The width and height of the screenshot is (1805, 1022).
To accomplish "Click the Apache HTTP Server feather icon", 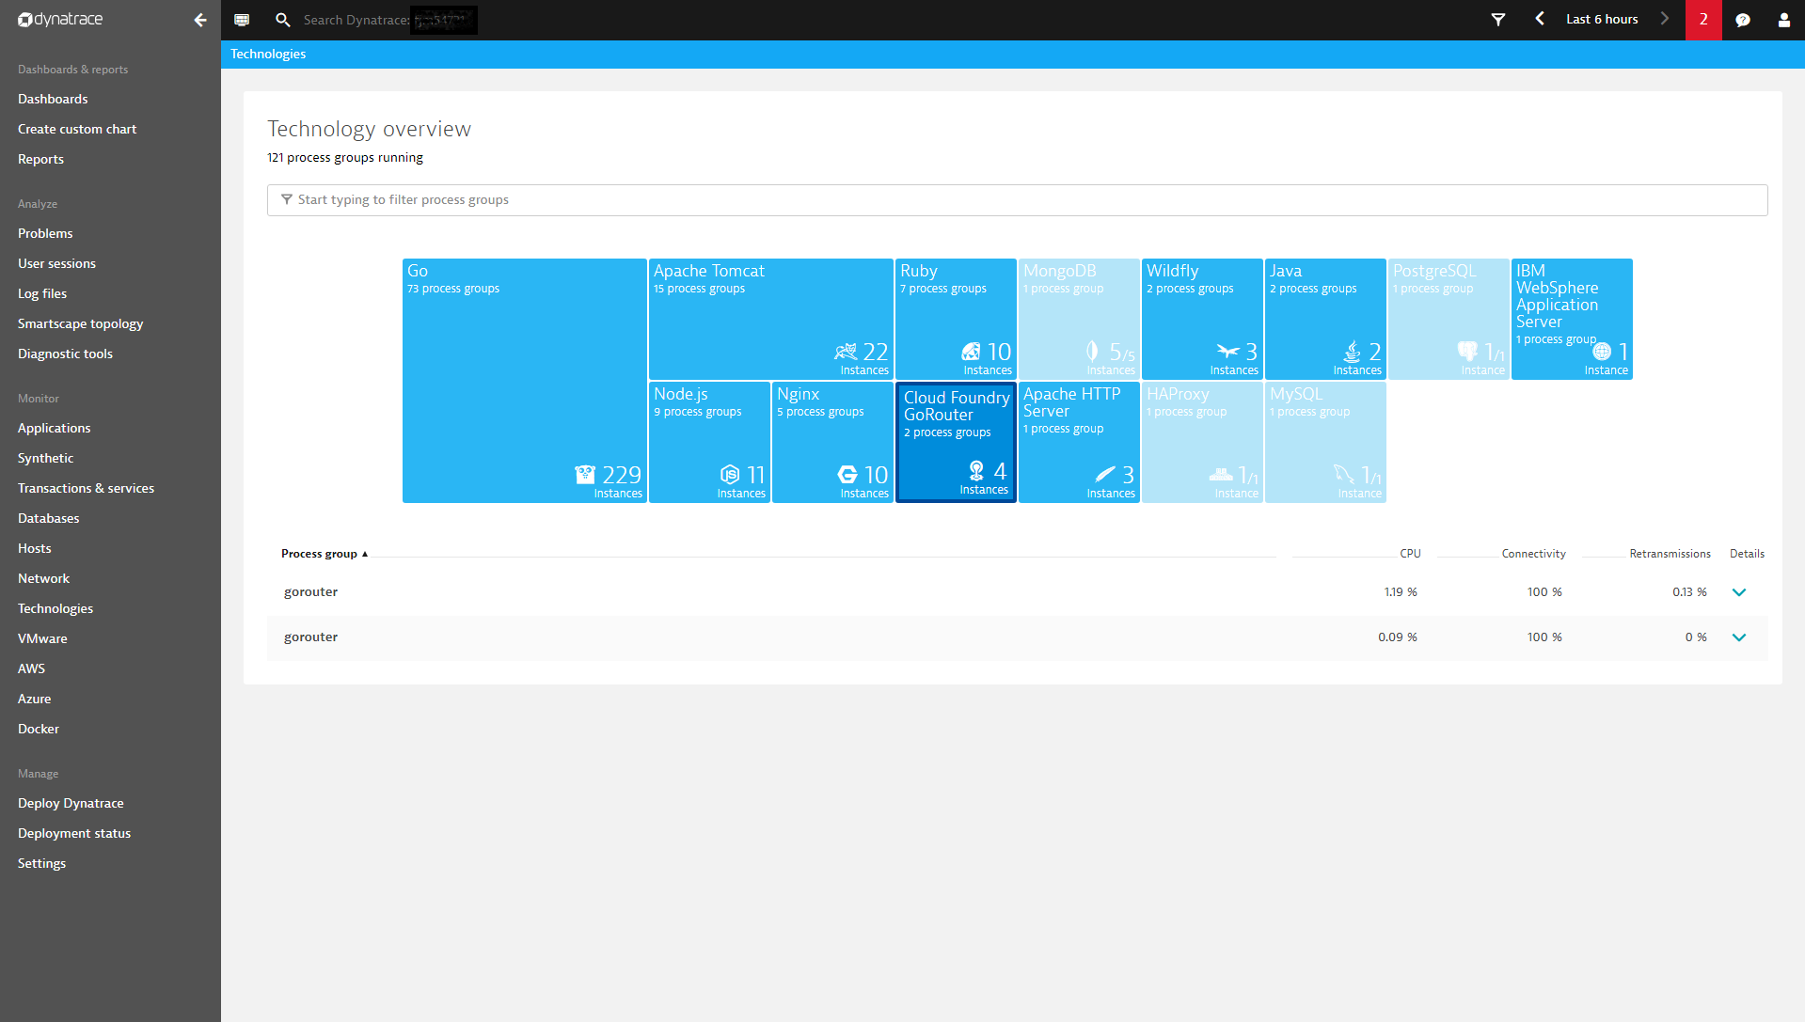I will [1105, 475].
